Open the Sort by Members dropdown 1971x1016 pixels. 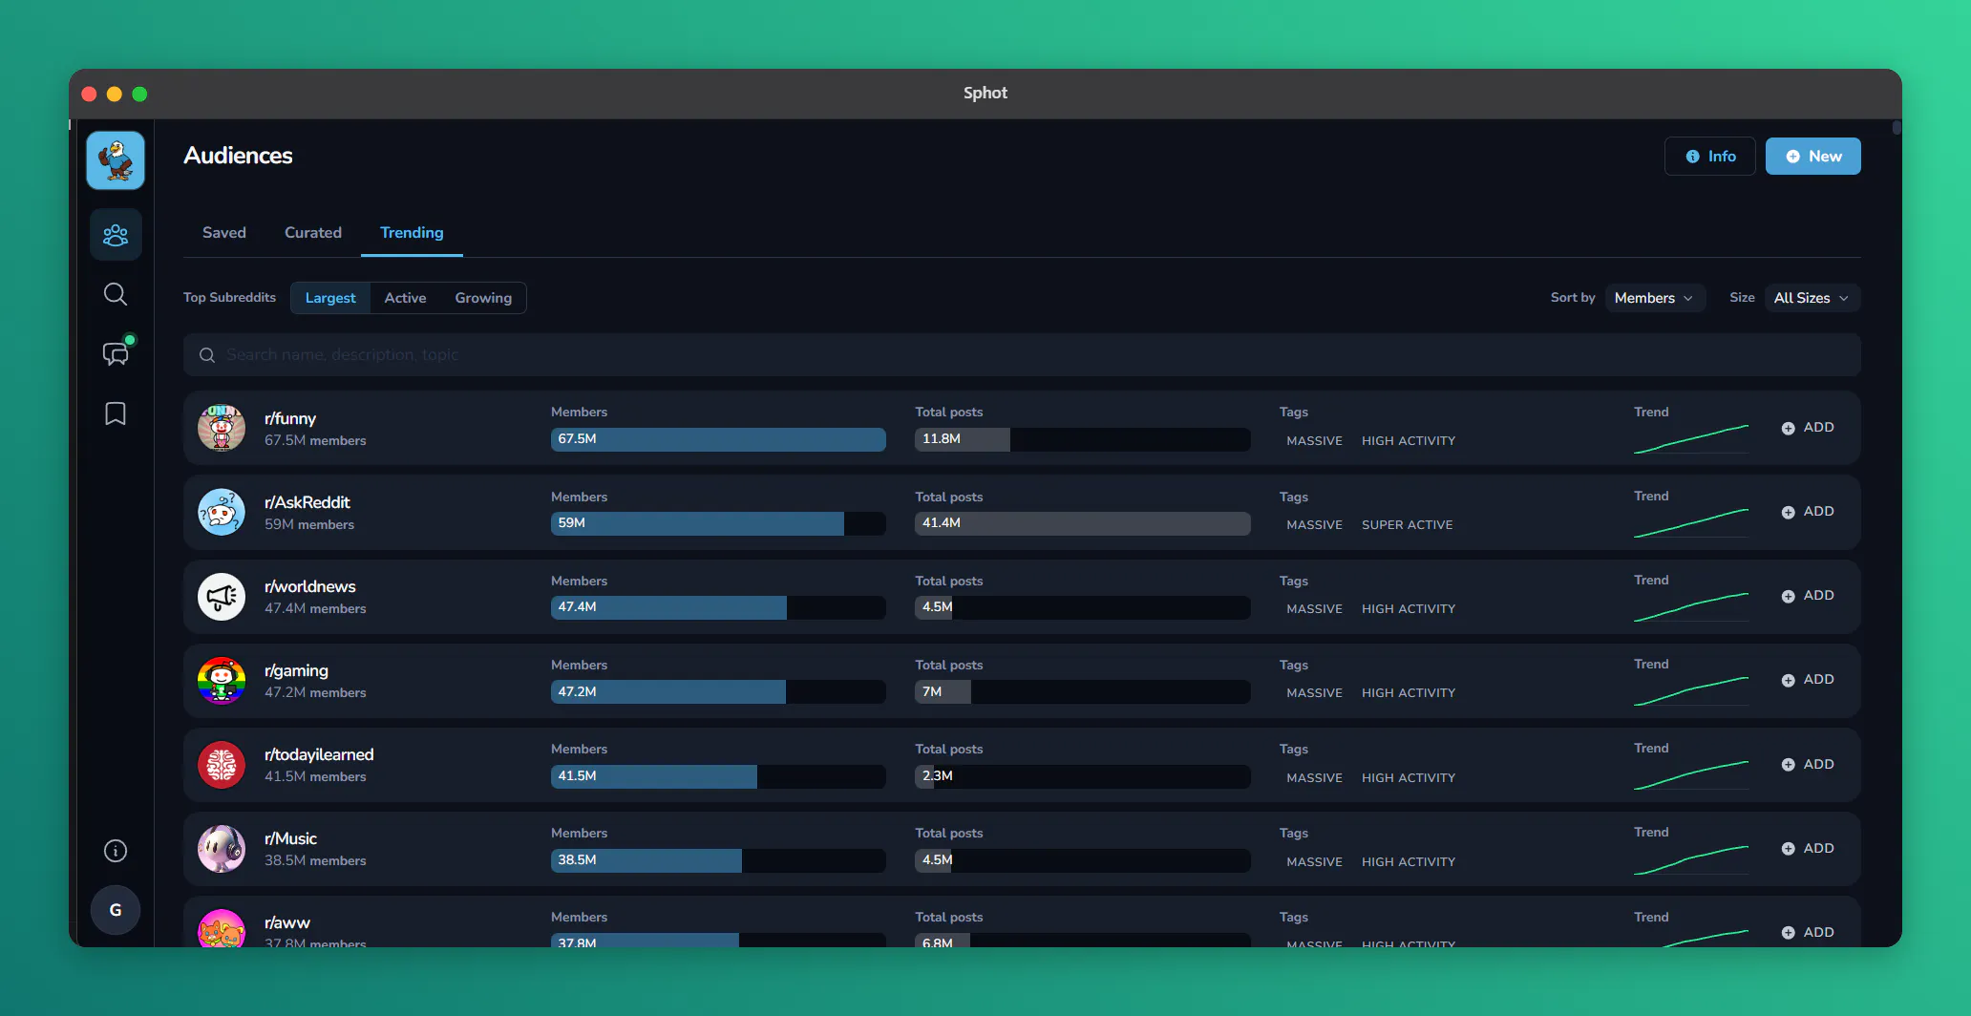click(1655, 298)
